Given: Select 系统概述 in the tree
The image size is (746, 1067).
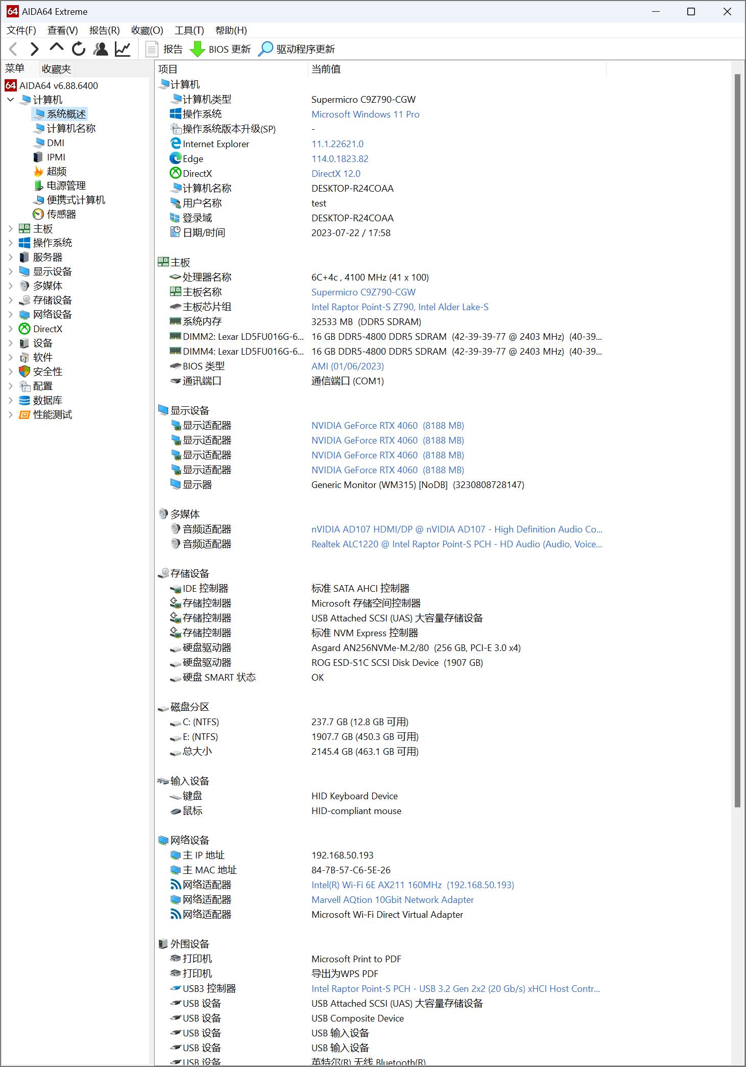Looking at the screenshot, I should (60, 114).
